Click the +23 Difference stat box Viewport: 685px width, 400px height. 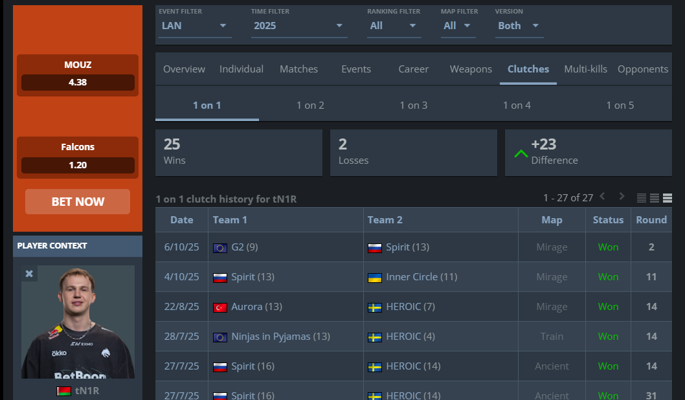pos(589,153)
